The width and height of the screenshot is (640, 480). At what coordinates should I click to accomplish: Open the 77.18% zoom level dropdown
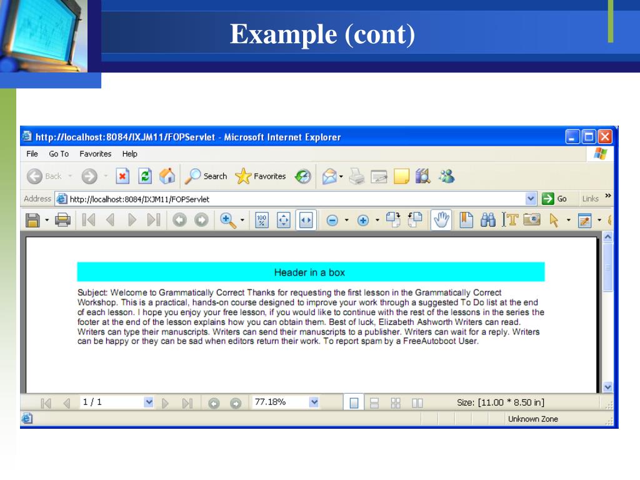pos(314,402)
